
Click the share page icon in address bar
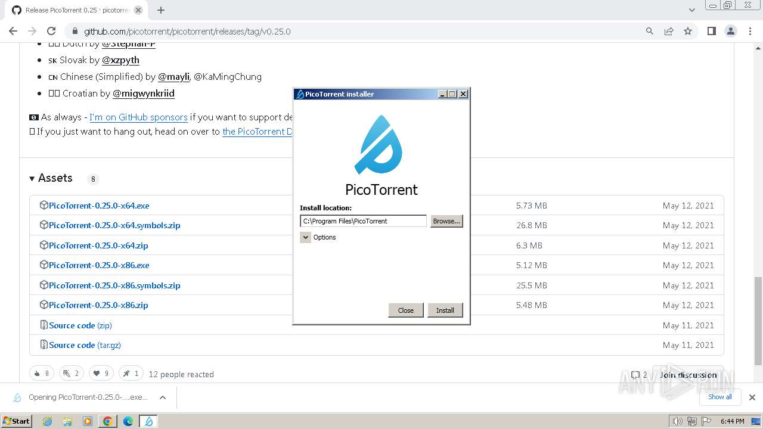point(669,31)
